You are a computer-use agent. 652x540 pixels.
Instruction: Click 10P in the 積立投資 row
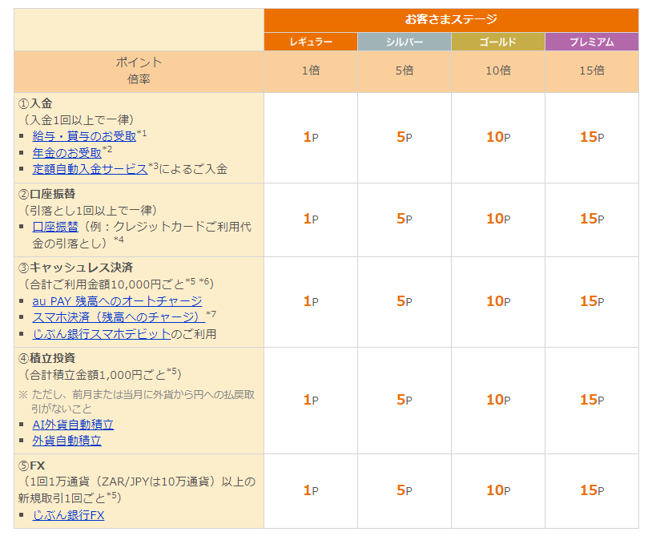point(498,400)
